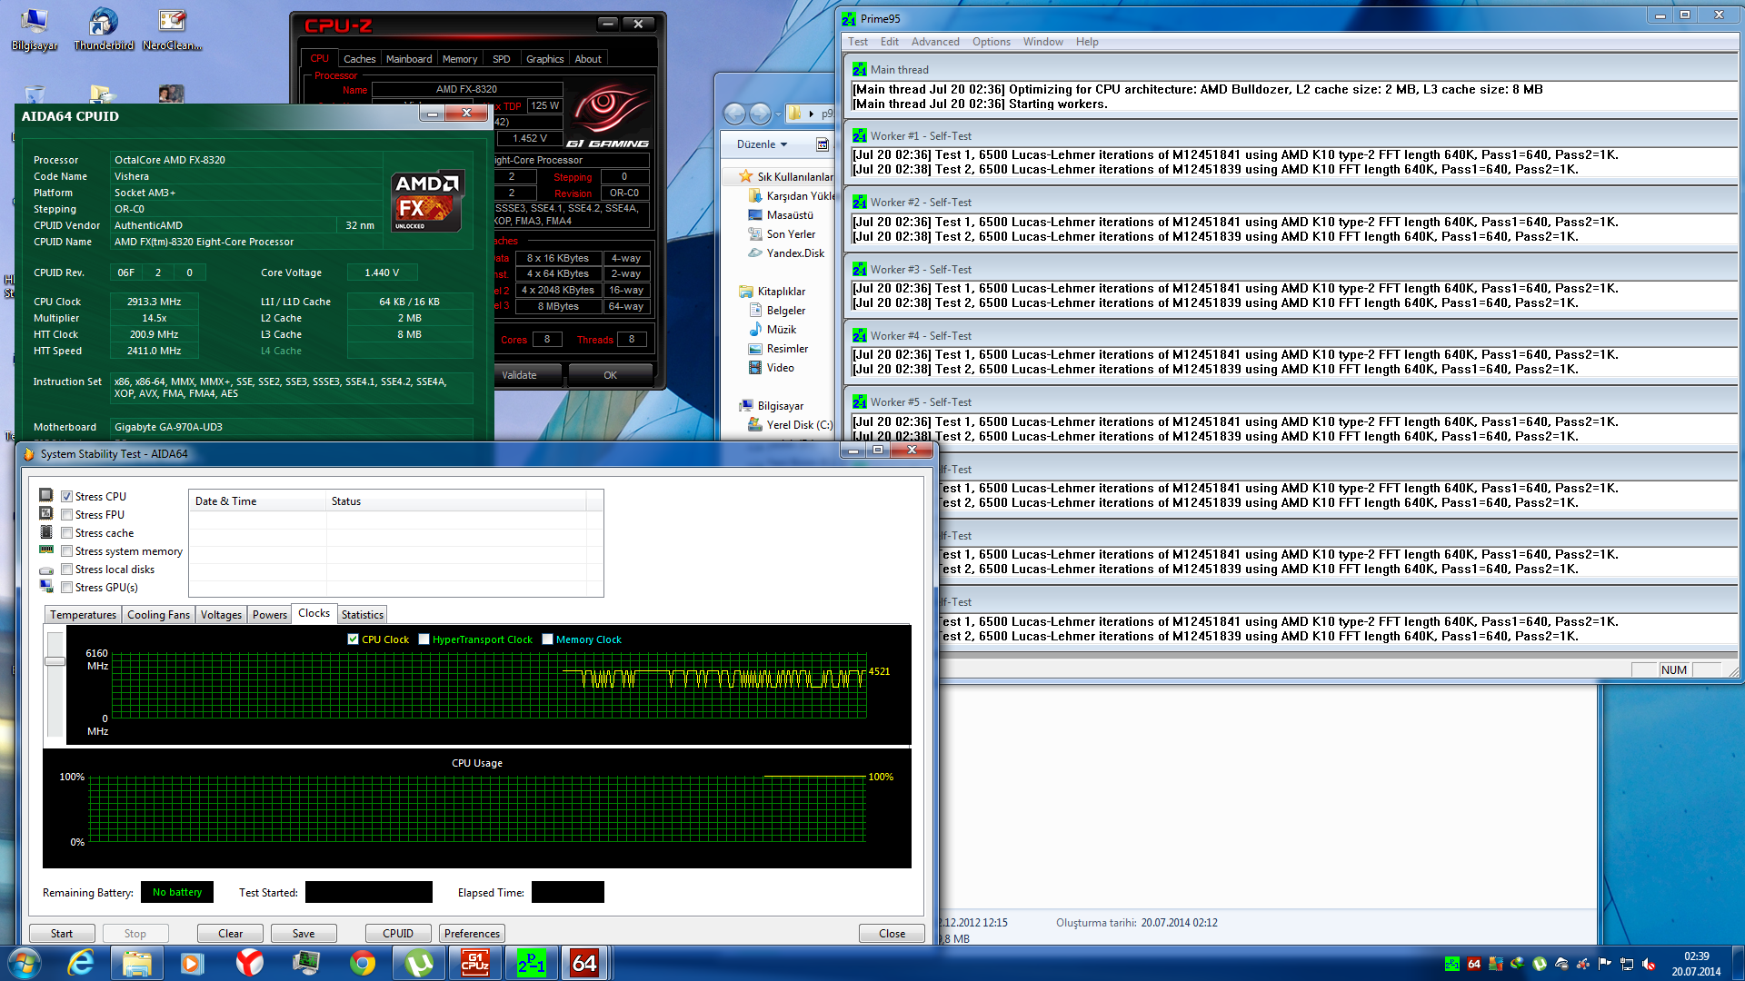The image size is (1745, 981).
Task: Click the Clear button in Stability Test
Action: point(230,934)
